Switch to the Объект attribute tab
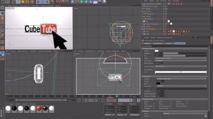 pyautogui.click(x=169, y=43)
